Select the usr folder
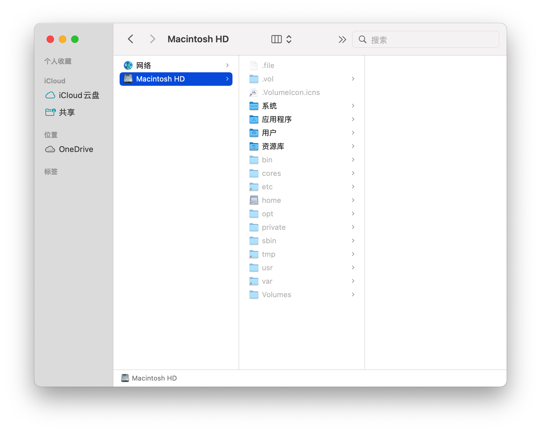Screen dimensions: 541x432 pos(302,268)
